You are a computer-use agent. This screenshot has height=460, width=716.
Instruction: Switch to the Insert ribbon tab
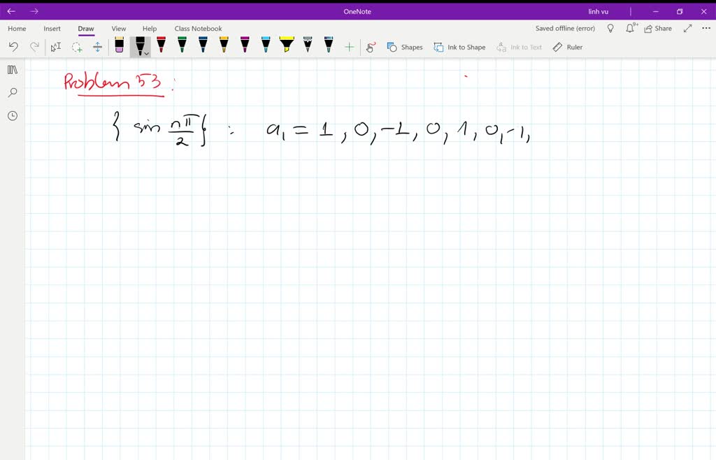point(52,29)
